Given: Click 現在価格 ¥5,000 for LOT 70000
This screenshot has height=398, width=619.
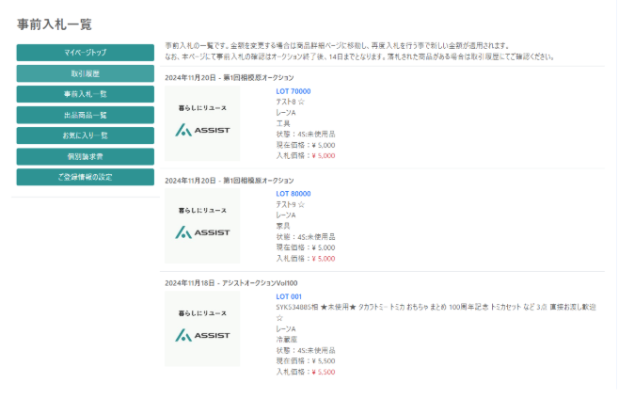Looking at the screenshot, I should (306, 145).
